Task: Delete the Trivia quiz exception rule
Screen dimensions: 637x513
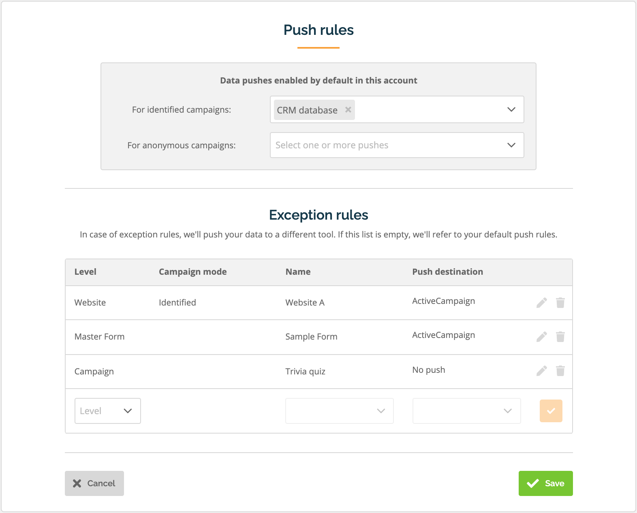Action: click(x=560, y=371)
